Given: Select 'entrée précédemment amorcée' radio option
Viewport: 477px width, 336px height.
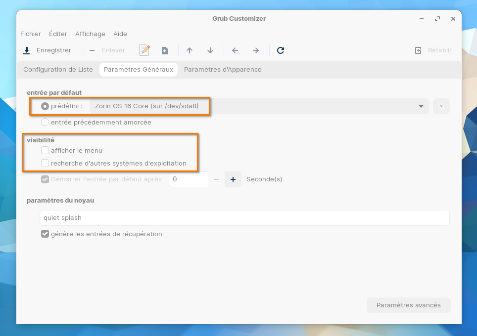Looking at the screenshot, I should [45, 122].
